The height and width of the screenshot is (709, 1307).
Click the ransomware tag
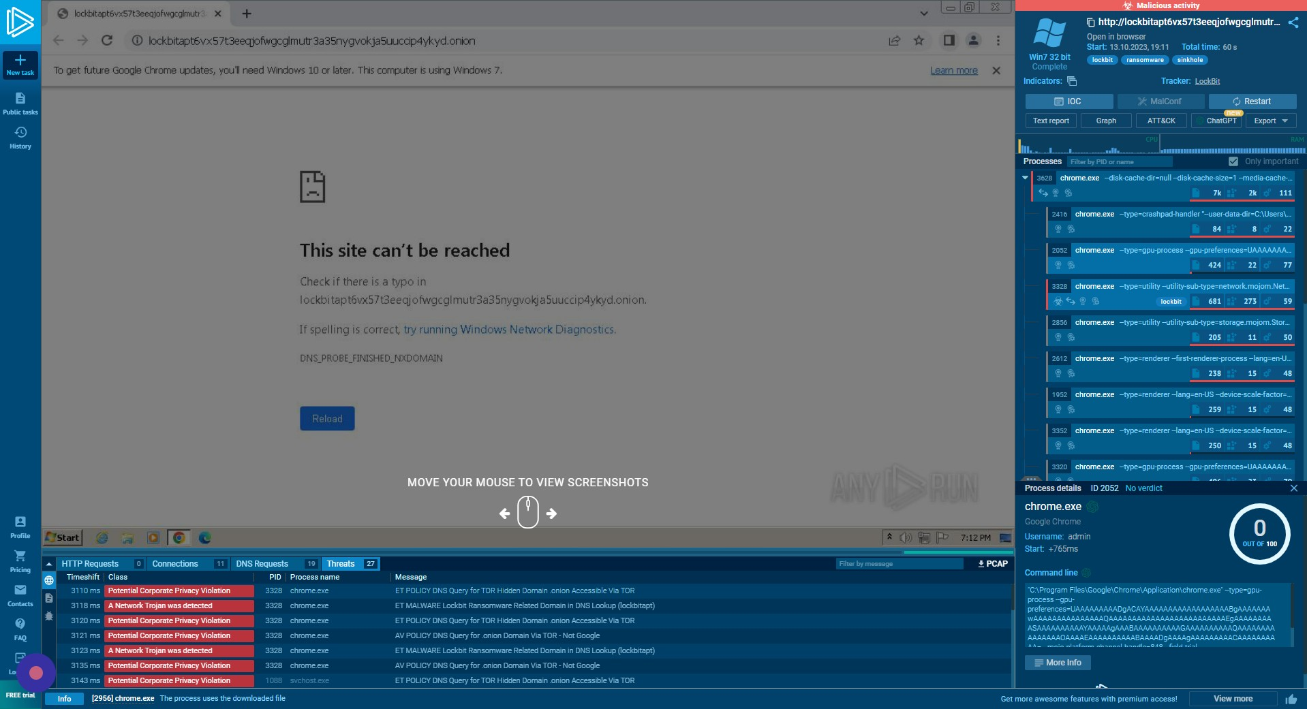[1145, 60]
